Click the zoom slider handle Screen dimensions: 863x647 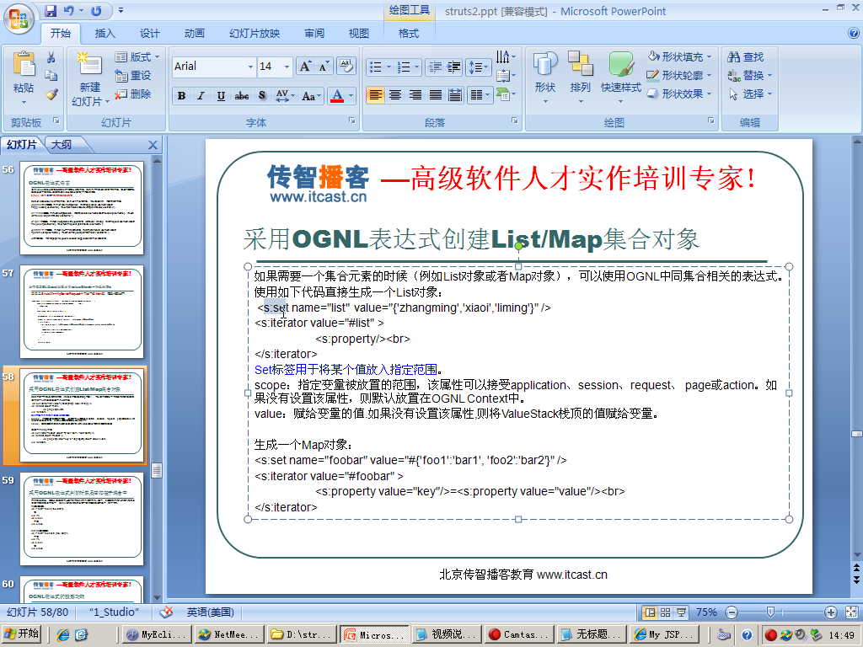[x=770, y=612]
